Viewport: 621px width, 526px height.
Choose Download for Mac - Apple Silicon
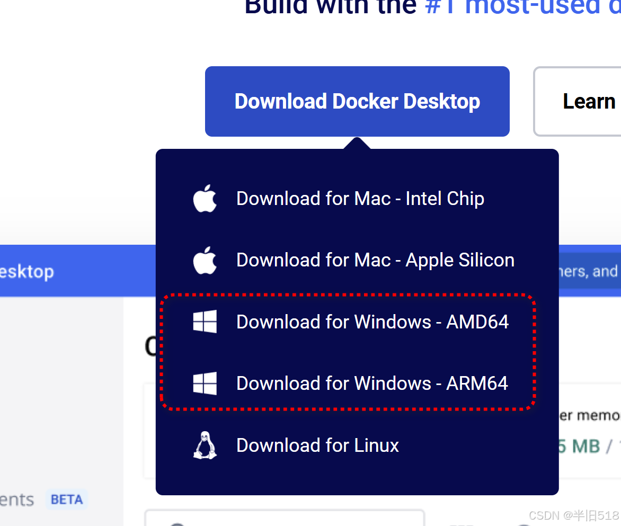375,260
